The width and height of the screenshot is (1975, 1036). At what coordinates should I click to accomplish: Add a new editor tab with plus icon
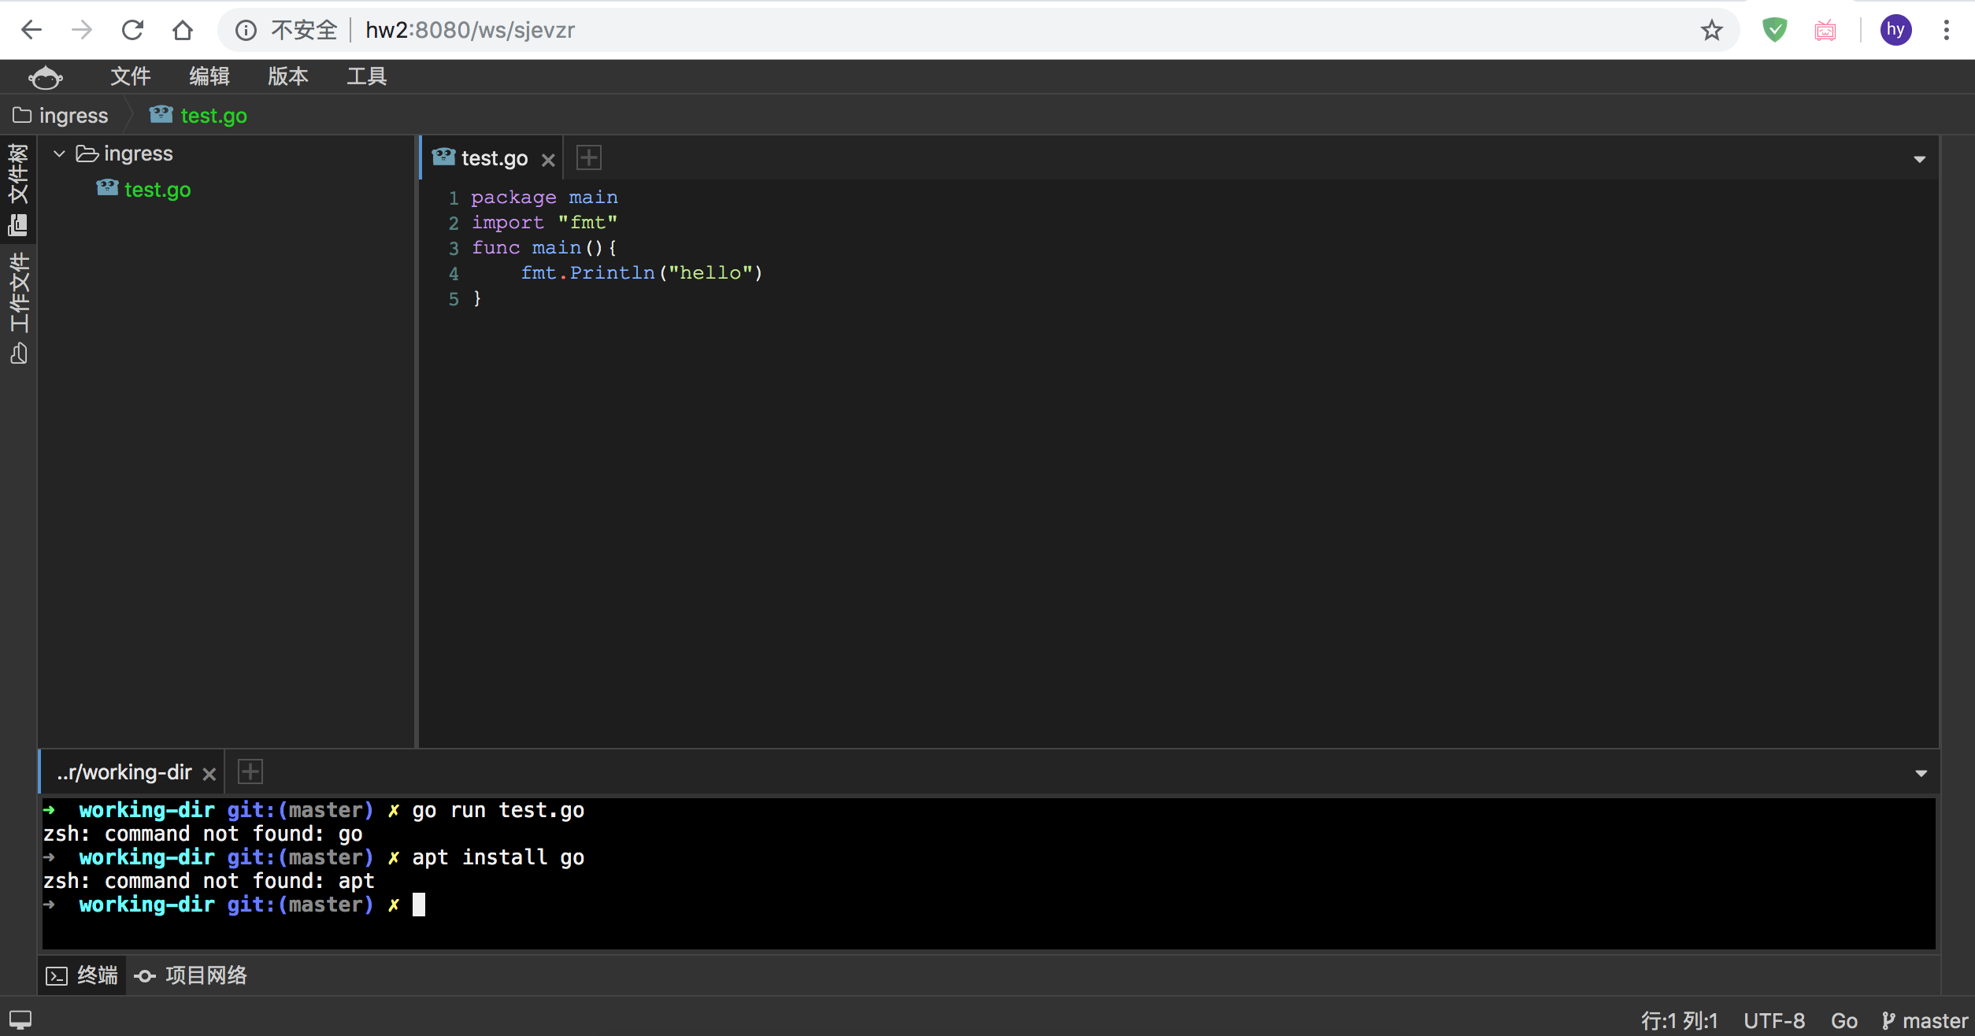point(589,158)
